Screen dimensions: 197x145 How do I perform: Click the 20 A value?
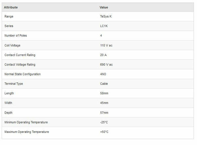pos(103,55)
